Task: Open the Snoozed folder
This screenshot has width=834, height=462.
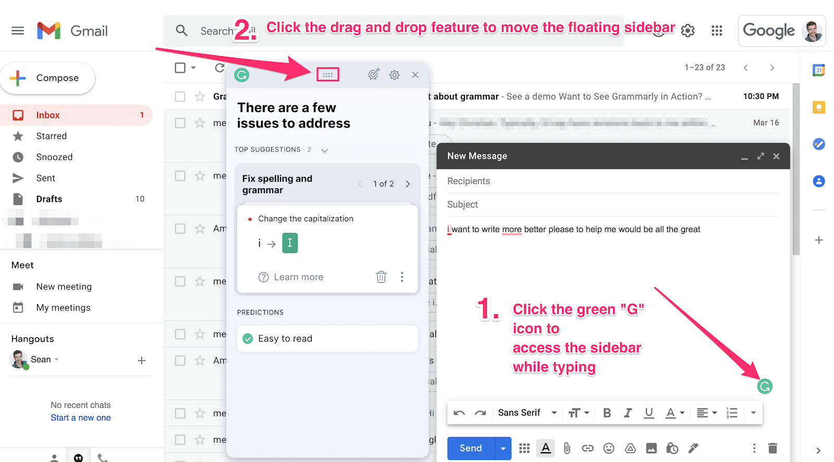Action: (x=76, y=157)
